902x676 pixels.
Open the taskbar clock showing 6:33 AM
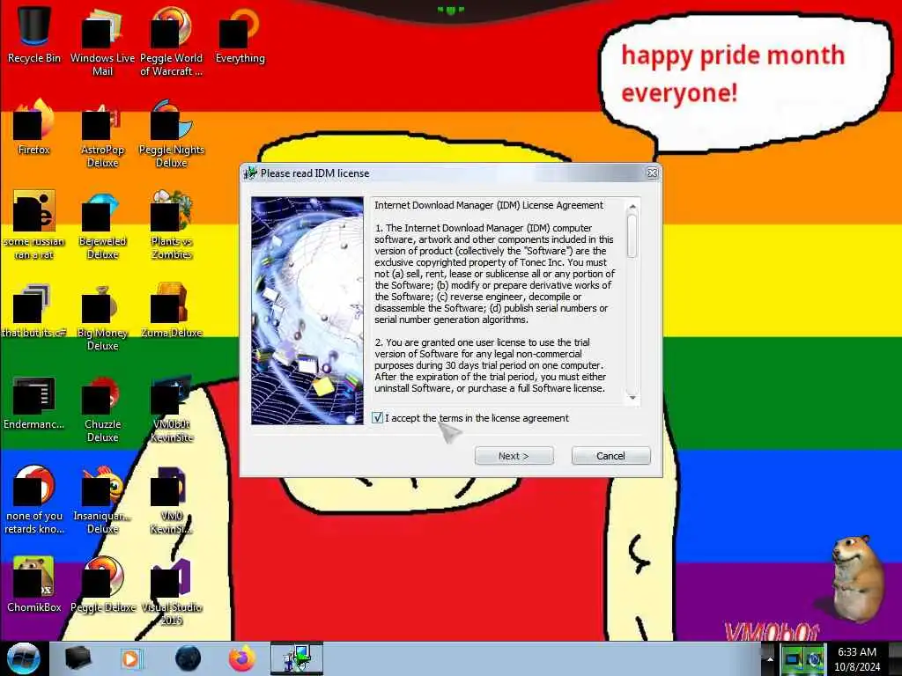[x=857, y=658]
